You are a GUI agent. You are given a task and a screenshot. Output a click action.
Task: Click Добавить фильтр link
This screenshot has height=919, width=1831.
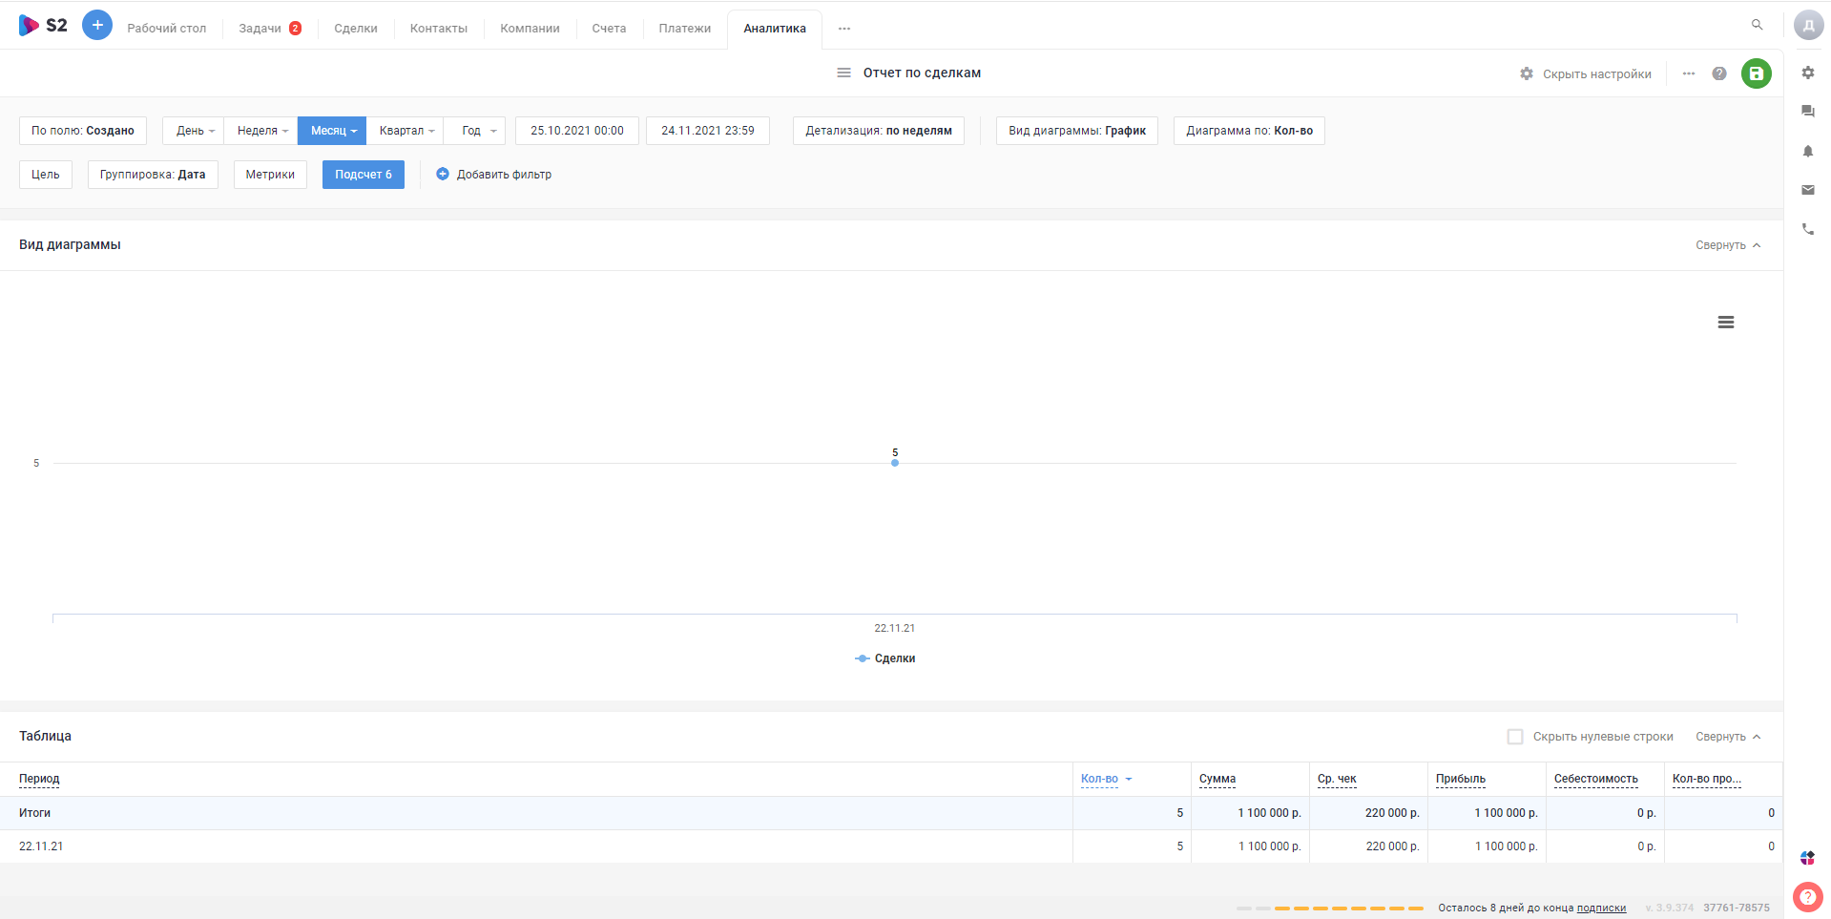504,175
